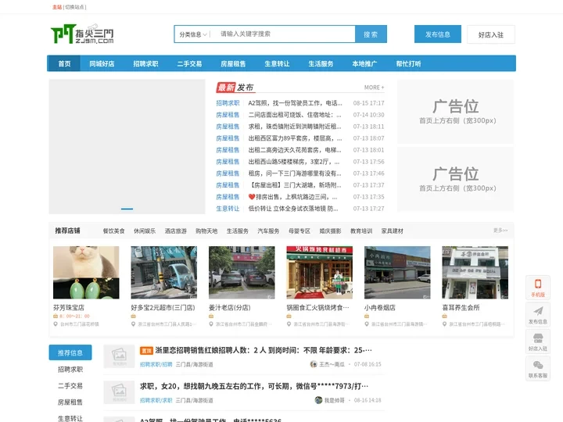Open the 招聘求职 nav tab

(145, 63)
